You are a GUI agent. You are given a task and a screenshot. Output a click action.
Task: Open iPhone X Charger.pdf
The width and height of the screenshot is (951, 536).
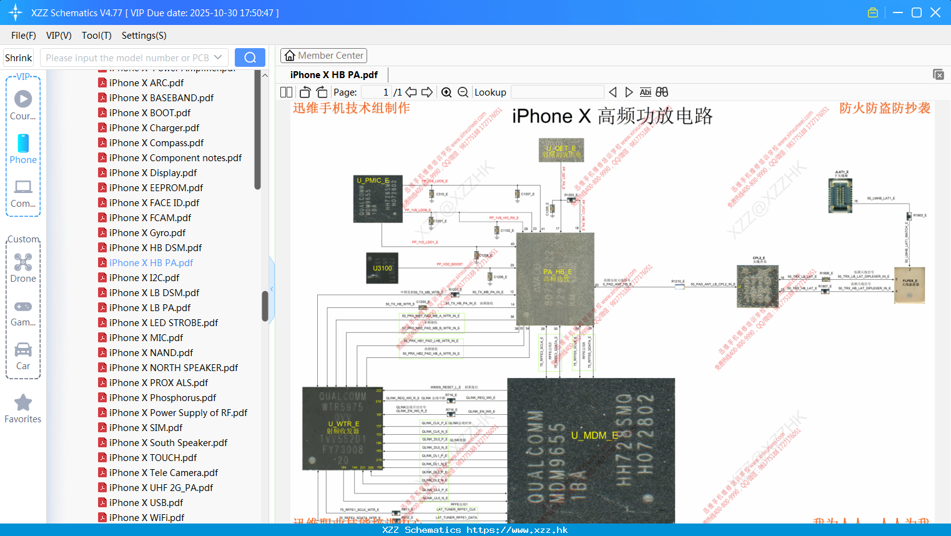pos(154,127)
